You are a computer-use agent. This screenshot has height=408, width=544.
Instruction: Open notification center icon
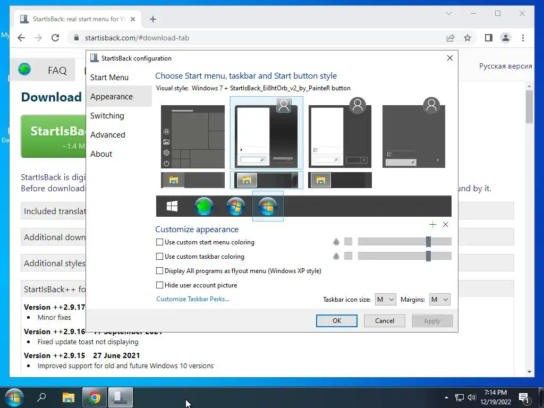(524, 398)
